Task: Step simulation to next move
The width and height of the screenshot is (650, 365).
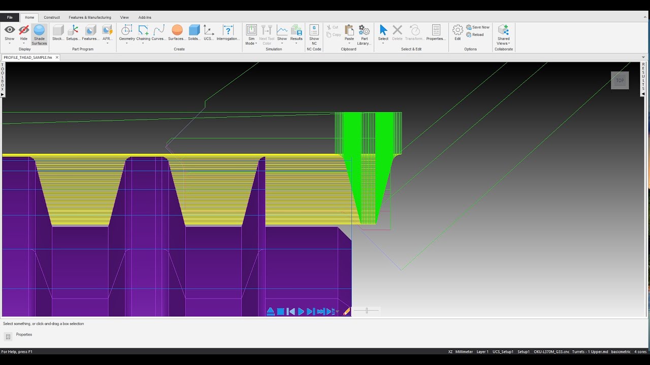Action: [x=310, y=311]
